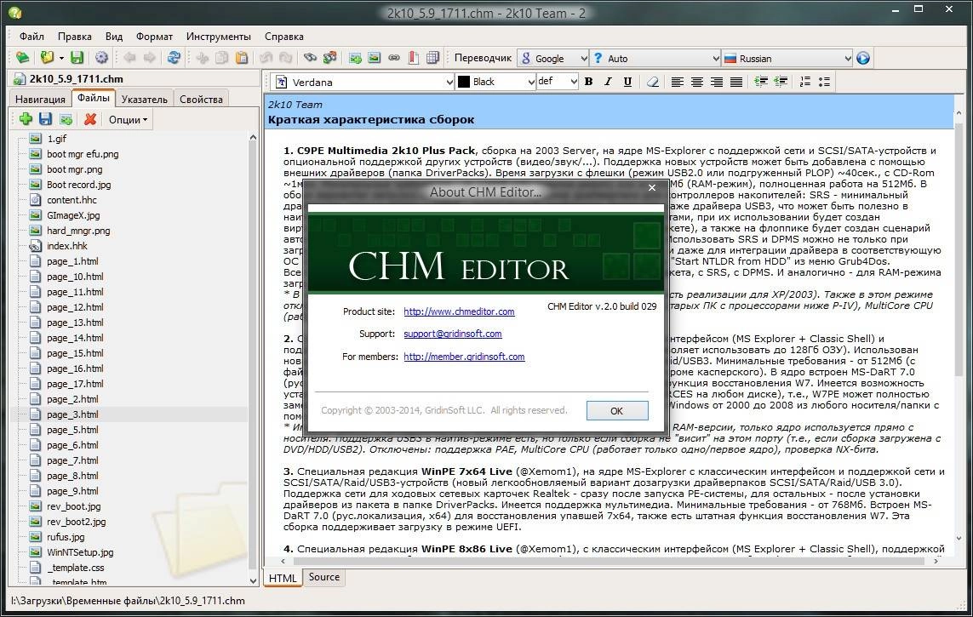Open the Файл menu
The image size is (973, 617).
(31, 36)
